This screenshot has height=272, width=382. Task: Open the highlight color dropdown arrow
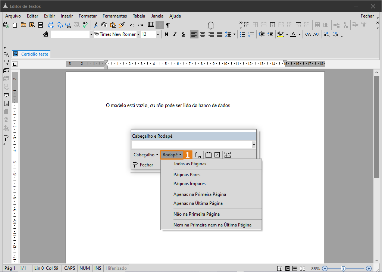coord(287,34)
